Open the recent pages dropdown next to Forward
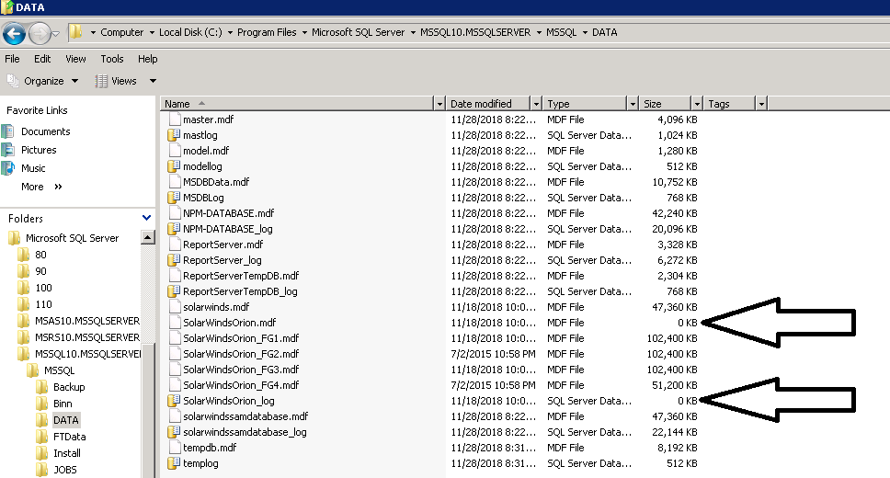Screen dimensions: 890x478 click(x=55, y=34)
